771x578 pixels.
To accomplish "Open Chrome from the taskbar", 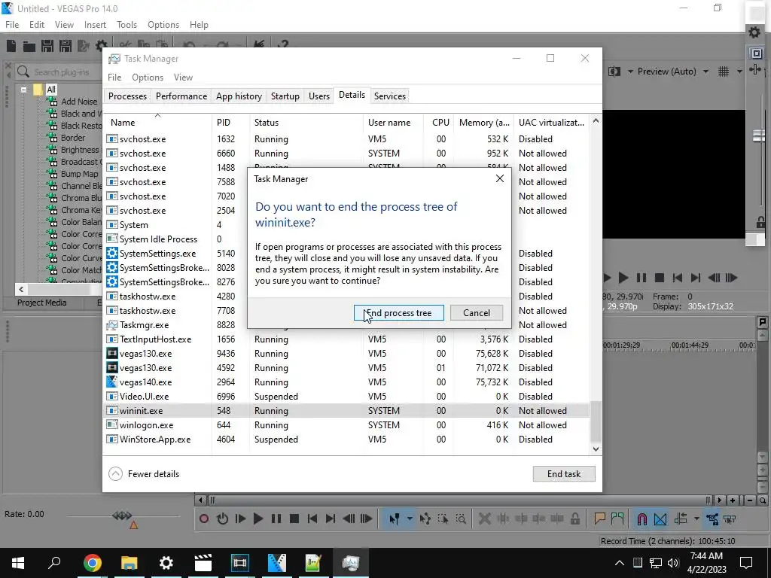I will point(93,563).
